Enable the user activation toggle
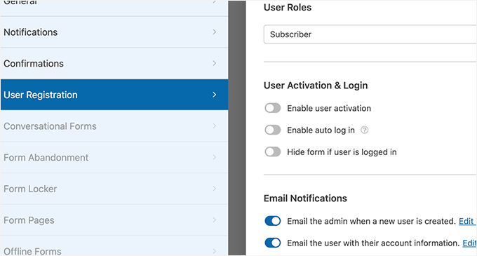Viewport: 477px width, 256px height. tap(273, 108)
